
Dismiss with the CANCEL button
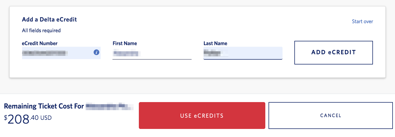(331, 116)
